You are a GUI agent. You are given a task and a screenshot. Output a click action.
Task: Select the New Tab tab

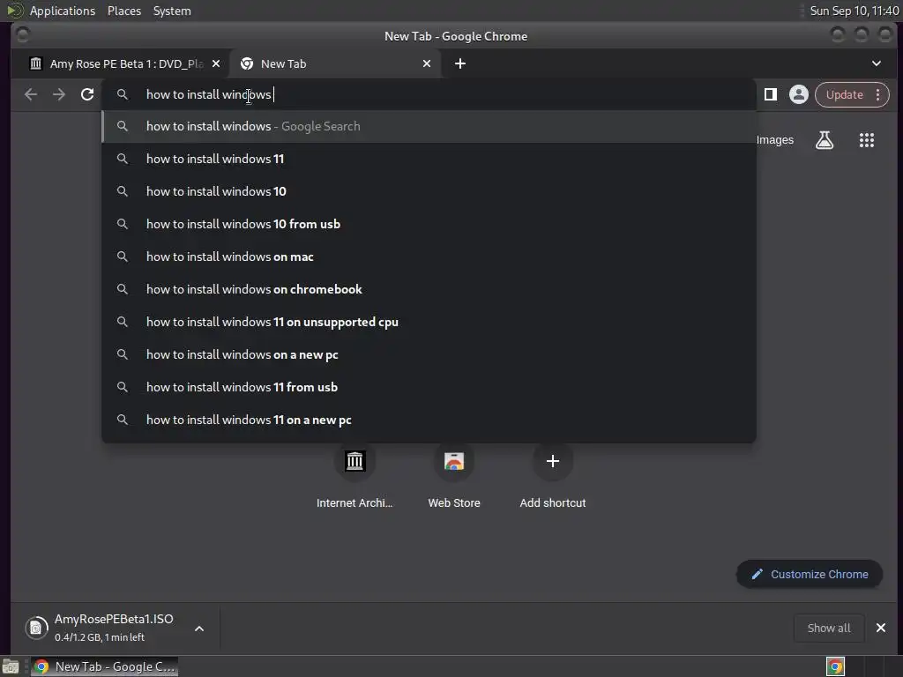click(335, 63)
